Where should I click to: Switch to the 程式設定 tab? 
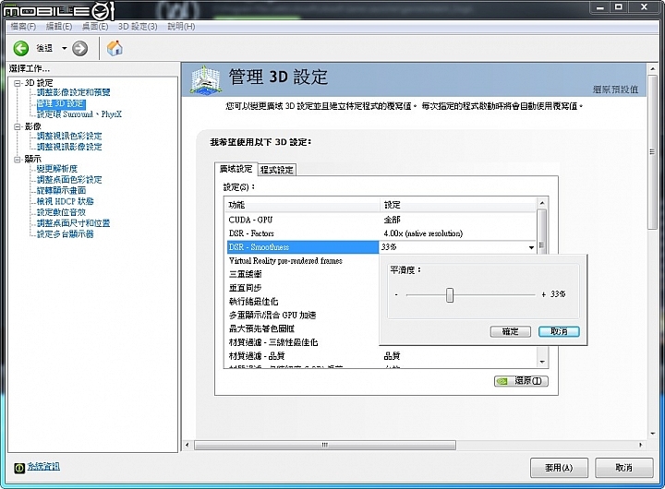pyautogui.click(x=276, y=170)
